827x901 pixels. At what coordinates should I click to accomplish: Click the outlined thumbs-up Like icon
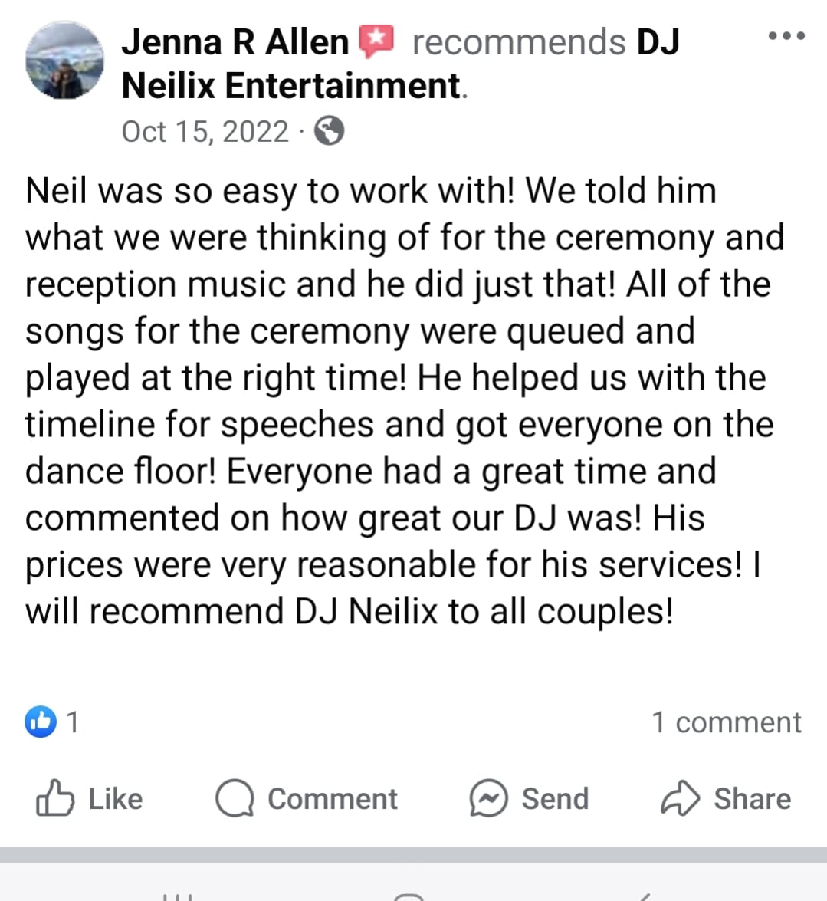pyautogui.click(x=55, y=798)
